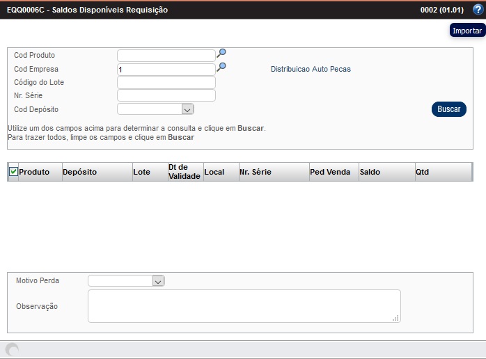The image size is (486, 359).
Task: Open the Motivo Perda dropdown
Action: (158, 281)
